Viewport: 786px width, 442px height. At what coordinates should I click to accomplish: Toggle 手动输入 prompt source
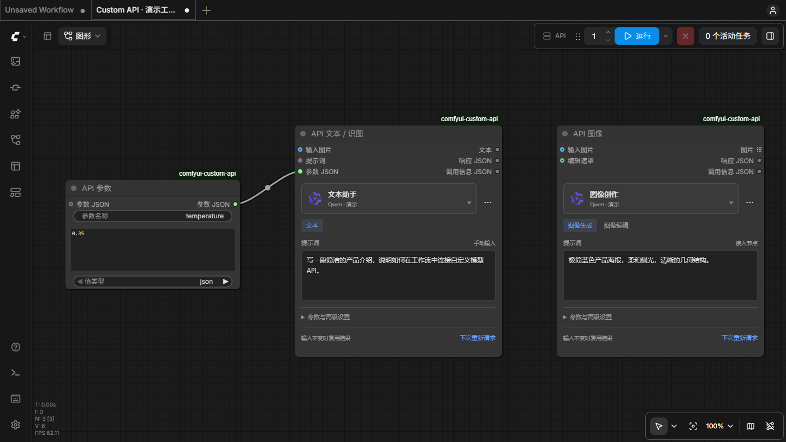click(x=485, y=243)
